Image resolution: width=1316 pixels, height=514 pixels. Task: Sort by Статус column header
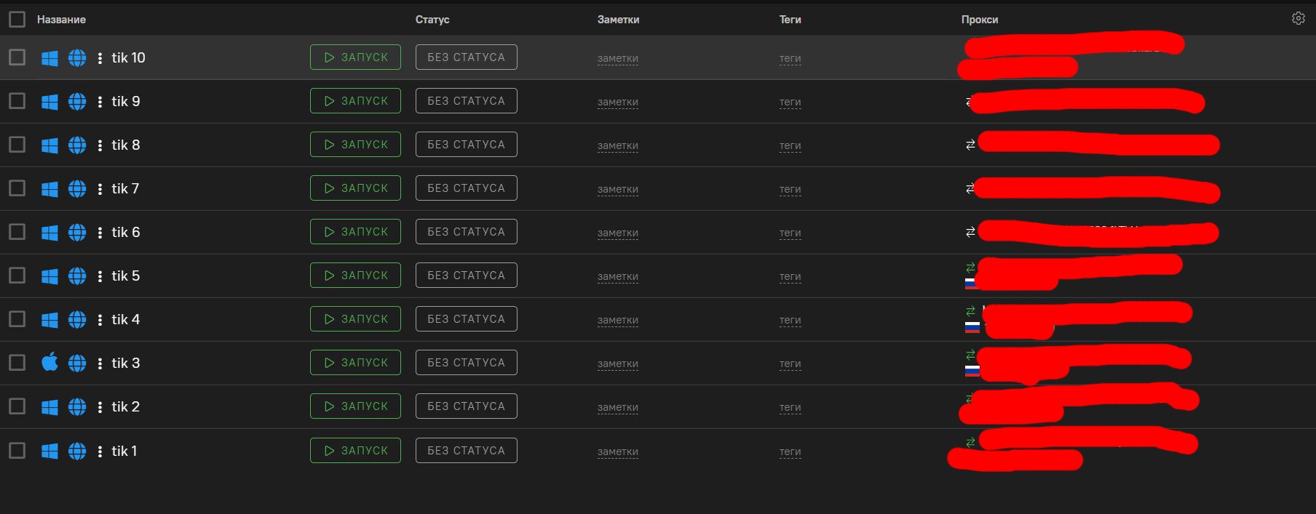click(x=432, y=20)
